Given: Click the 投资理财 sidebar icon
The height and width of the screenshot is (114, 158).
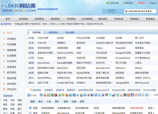Looking at the screenshot, I should point(4,67).
